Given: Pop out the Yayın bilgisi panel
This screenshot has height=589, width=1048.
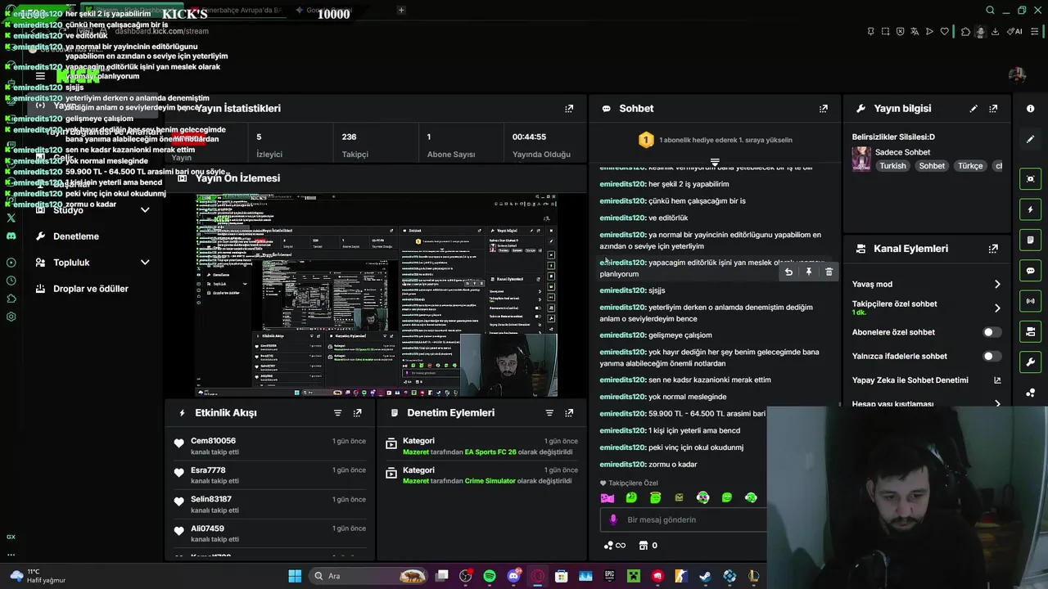Looking at the screenshot, I should click(x=993, y=108).
